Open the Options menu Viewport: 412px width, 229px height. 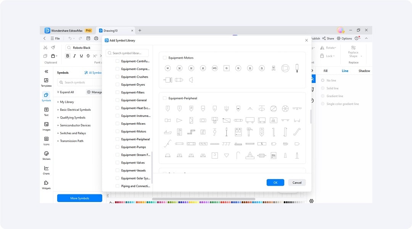click(344, 38)
